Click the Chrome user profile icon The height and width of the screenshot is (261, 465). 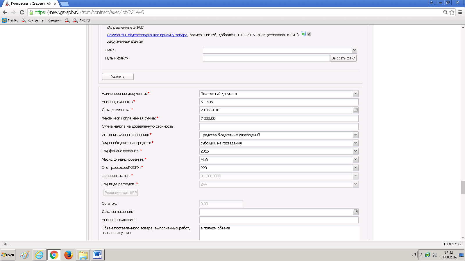pos(432,2)
